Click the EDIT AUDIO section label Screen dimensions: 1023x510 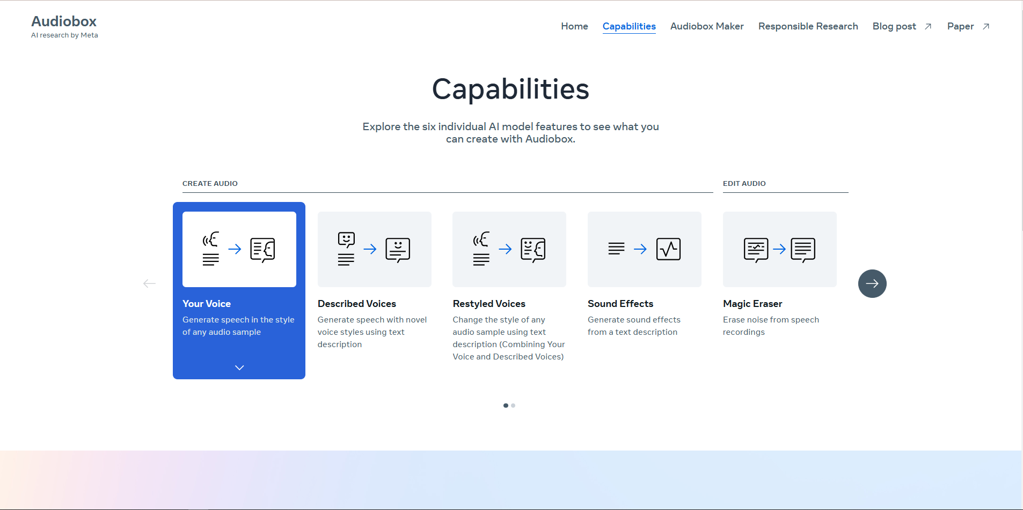[744, 183]
